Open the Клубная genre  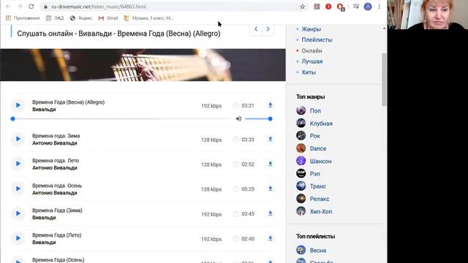coord(321,123)
